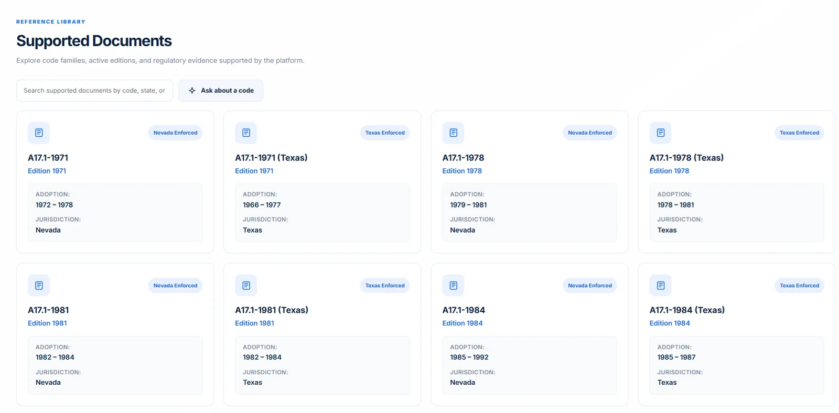Click the document icon on A17.1-1984 Nevada card
The height and width of the screenshot is (413, 839).
pos(454,286)
